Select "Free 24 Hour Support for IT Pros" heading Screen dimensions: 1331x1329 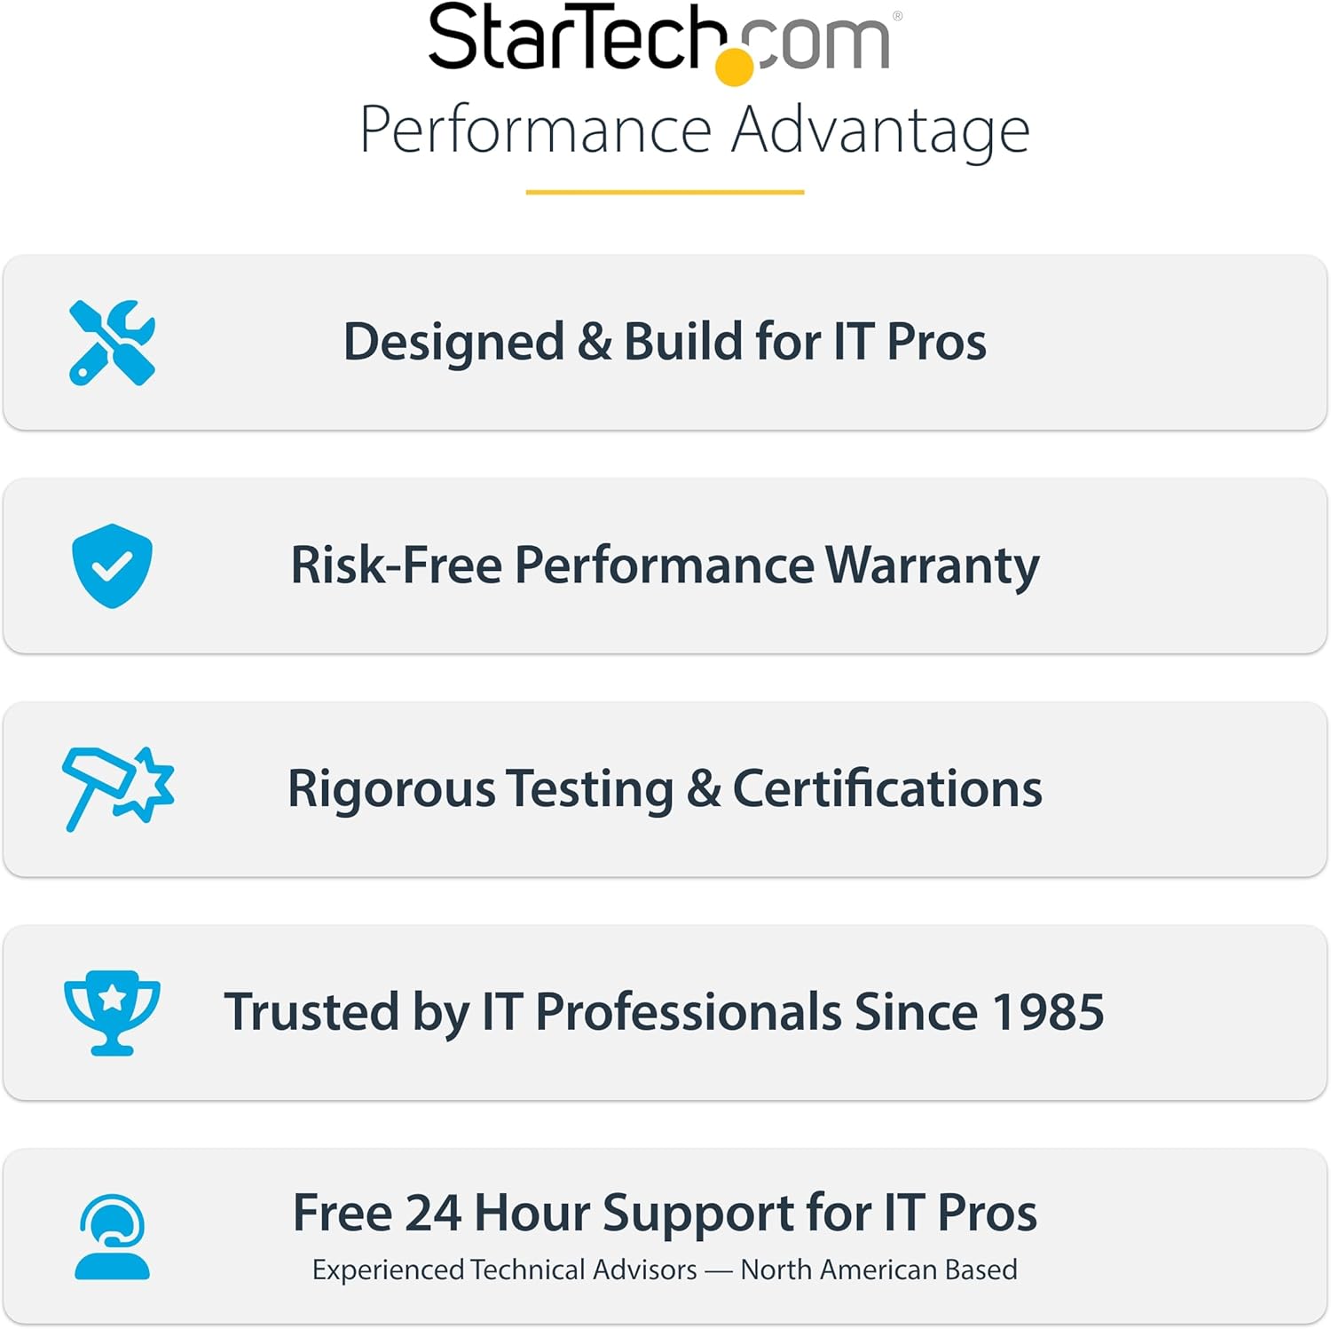click(x=665, y=1213)
